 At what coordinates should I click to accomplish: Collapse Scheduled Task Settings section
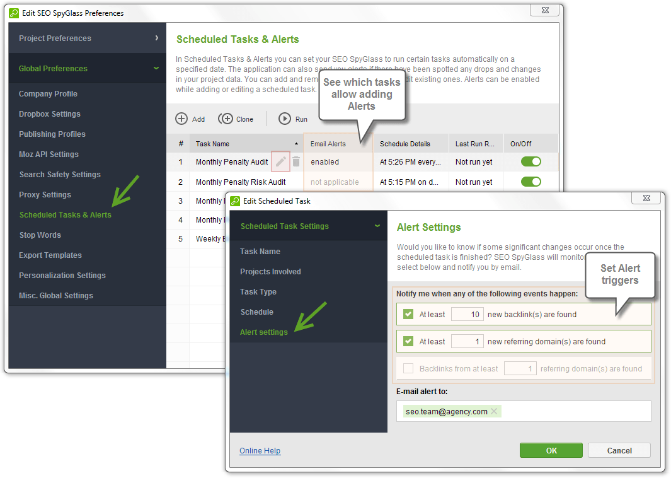pyautogui.click(x=309, y=226)
